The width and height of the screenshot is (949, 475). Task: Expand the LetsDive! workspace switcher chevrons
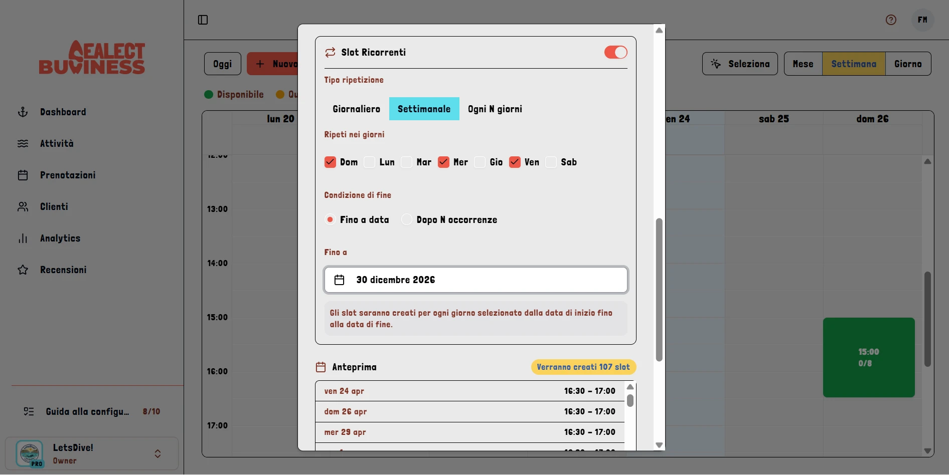coord(157,453)
